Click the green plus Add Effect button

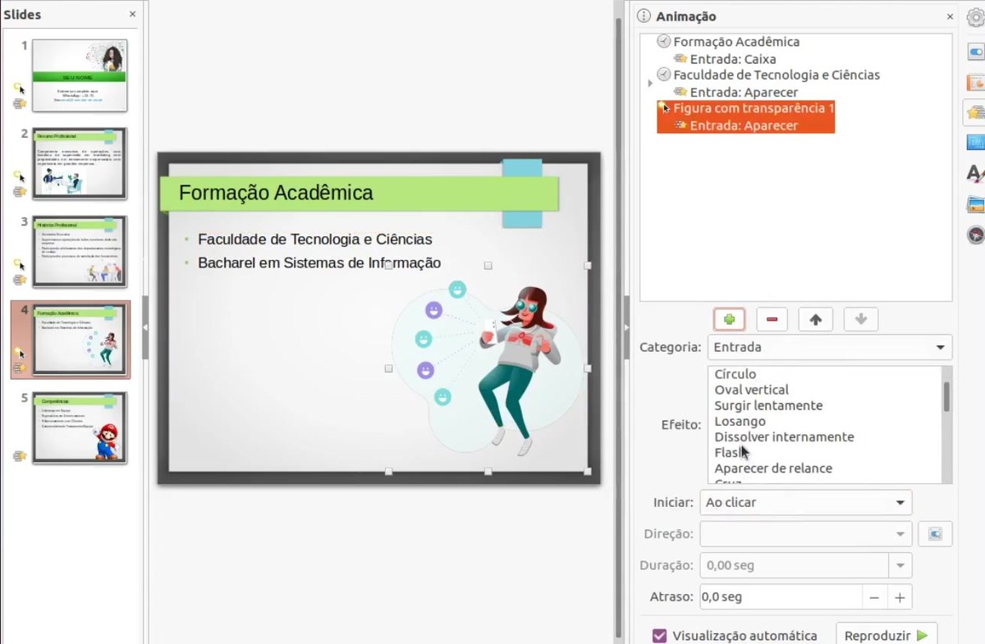click(729, 319)
